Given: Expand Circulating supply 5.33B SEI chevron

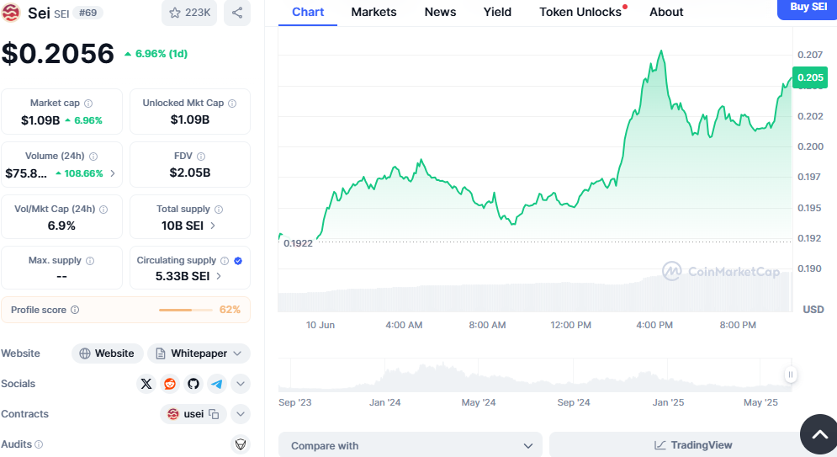Looking at the screenshot, I should 219,276.
